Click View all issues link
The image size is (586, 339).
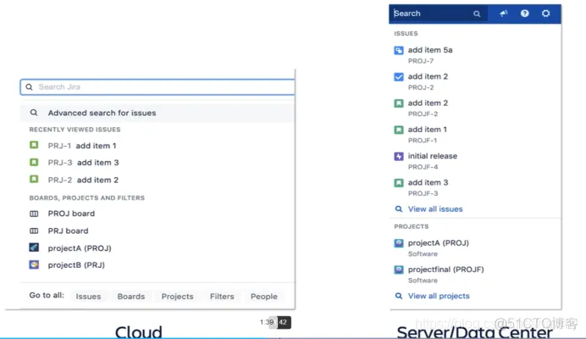pyautogui.click(x=435, y=209)
